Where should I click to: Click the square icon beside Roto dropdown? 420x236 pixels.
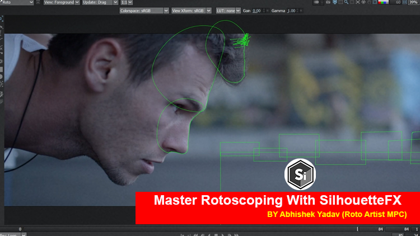(38, 2)
